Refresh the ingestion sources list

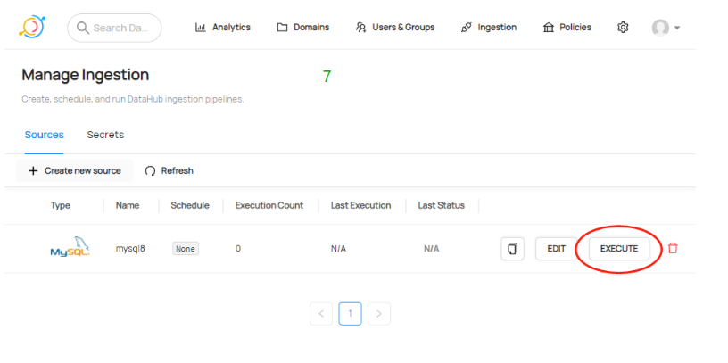coord(170,170)
